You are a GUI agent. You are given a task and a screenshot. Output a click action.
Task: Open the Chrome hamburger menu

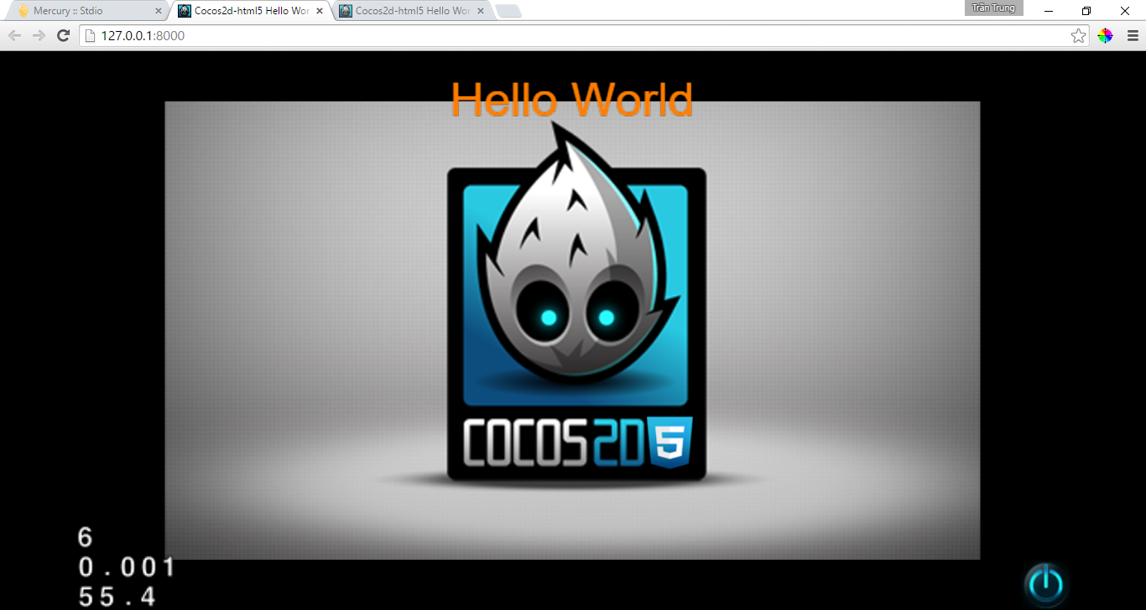tap(1133, 35)
